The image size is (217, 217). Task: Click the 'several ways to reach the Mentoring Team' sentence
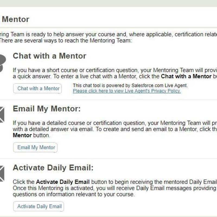[x=66, y=40]
